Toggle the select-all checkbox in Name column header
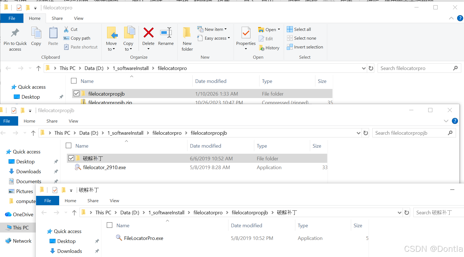Image resolution: width=464 pixels, height=257 pixels. 73,81
